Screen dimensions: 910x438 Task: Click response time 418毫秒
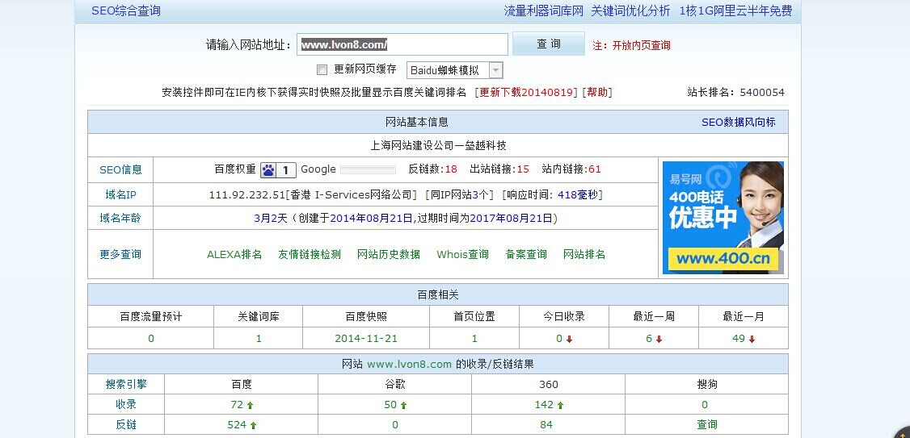[578, 195]
